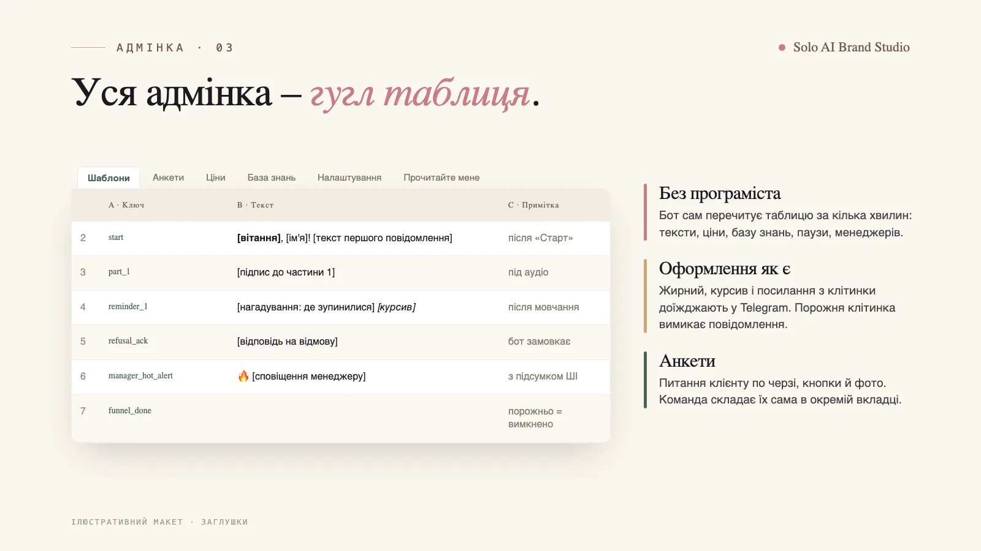Screen dimensions: 981x551
Task: Click the АДМІНКА · 03 section label
Action: (x=175, y=48)
